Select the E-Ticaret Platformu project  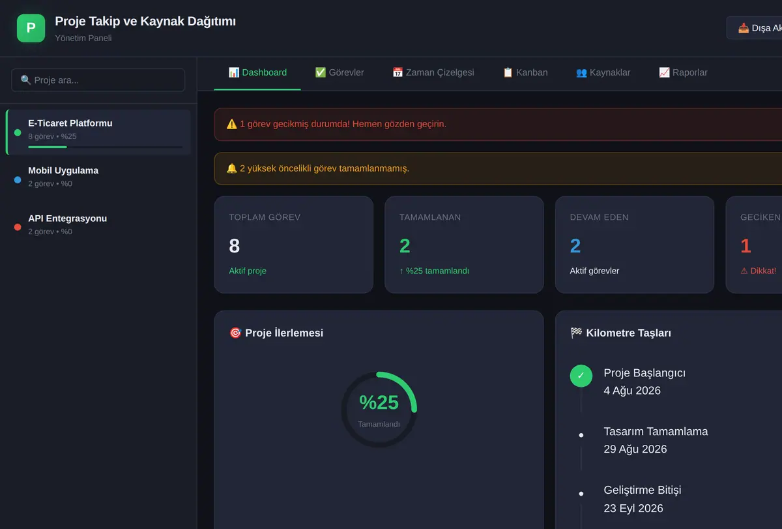click(98, 132)
